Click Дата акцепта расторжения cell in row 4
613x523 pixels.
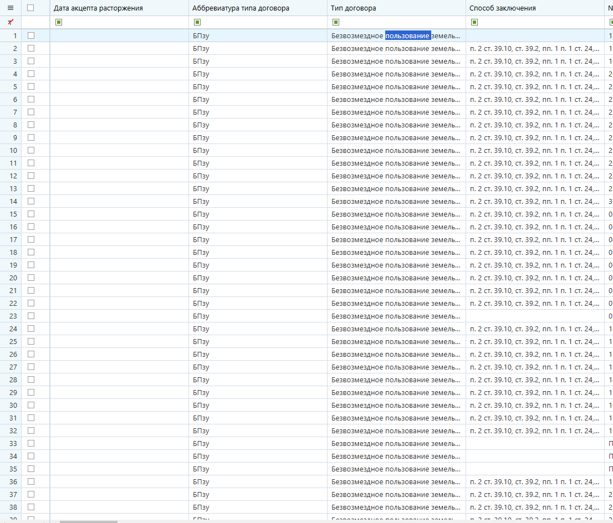[x=119, y=74]
